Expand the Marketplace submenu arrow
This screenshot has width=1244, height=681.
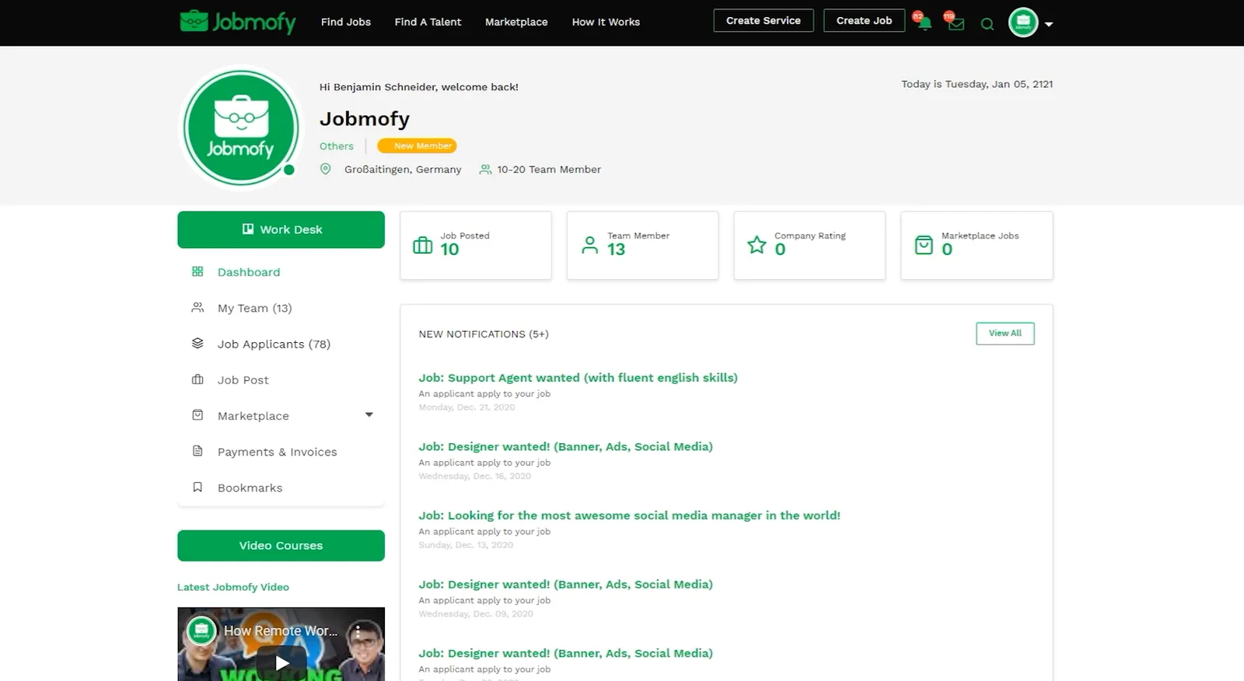369,415
